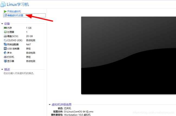Select the USB 控制器 device label
The height and width of the screenshot is (116, 176).
13,49
